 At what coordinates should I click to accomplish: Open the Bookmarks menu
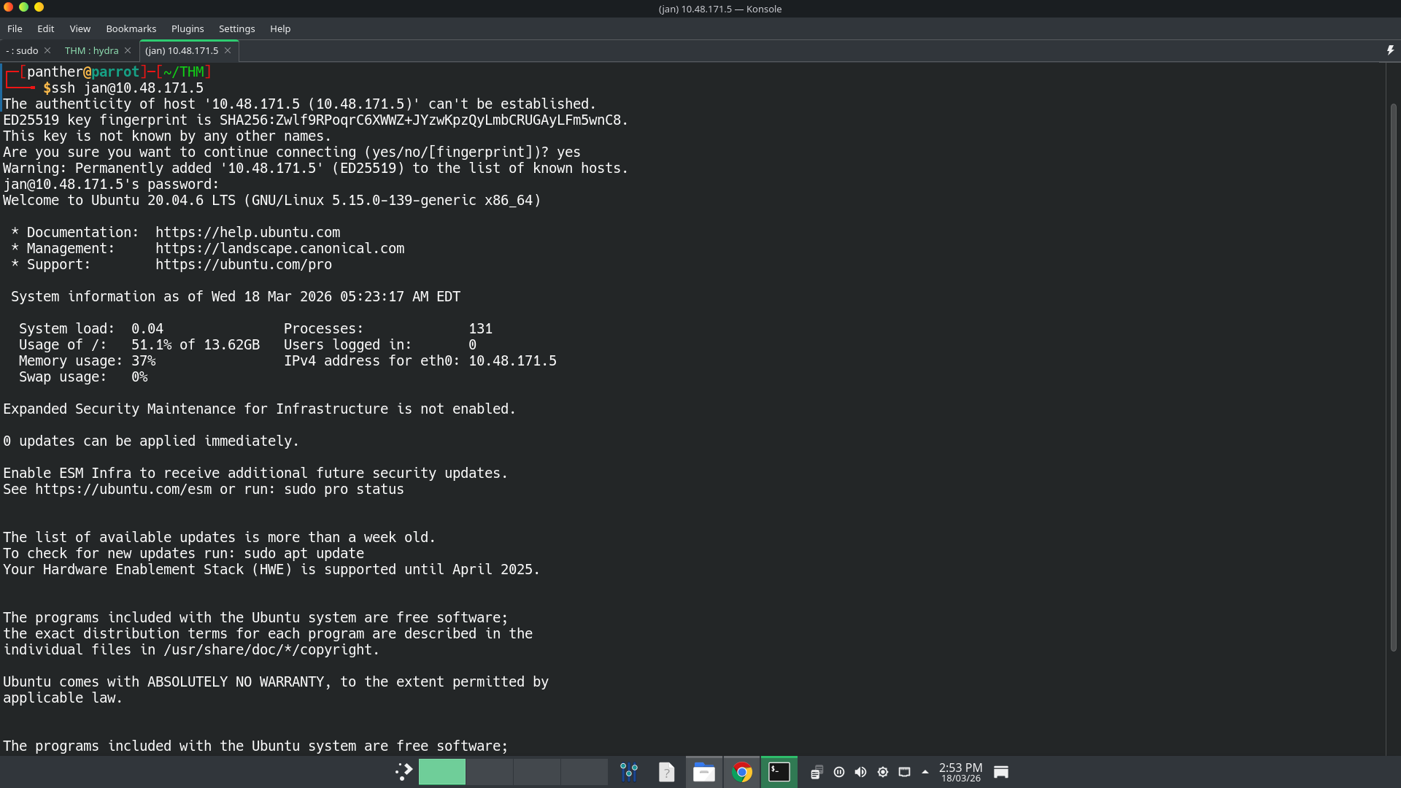(131, 28)
